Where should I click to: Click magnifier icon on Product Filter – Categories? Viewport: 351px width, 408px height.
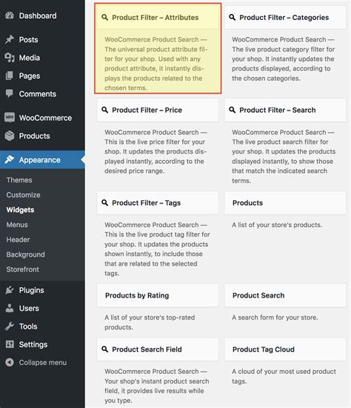(x=233, y=18)
